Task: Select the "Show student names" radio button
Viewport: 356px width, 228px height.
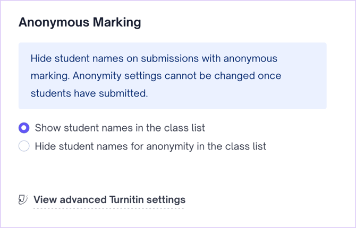Action: 24,128
